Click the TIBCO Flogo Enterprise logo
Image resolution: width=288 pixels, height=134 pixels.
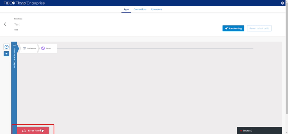point(24,3)
